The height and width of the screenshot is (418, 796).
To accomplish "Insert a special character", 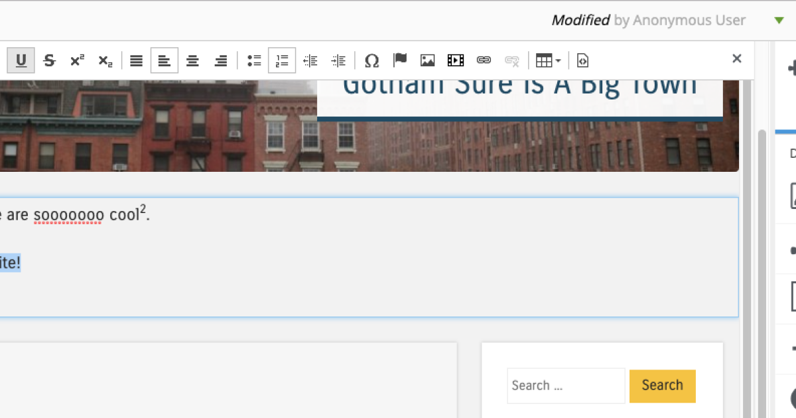I will click(x=371, y=60).
